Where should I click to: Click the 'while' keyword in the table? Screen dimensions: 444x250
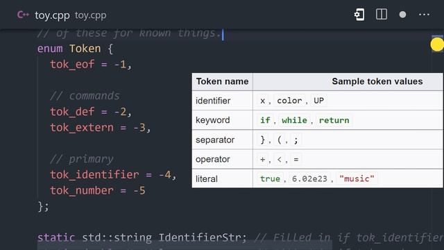(x=294, y=120)
